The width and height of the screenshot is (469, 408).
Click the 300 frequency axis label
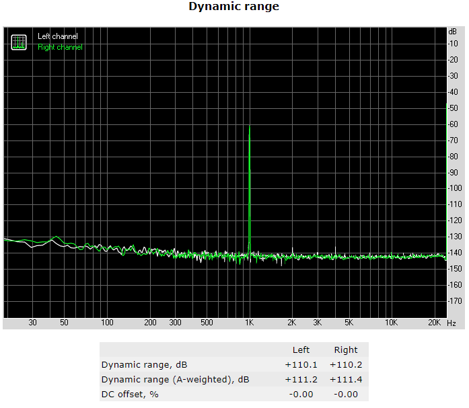175,323
